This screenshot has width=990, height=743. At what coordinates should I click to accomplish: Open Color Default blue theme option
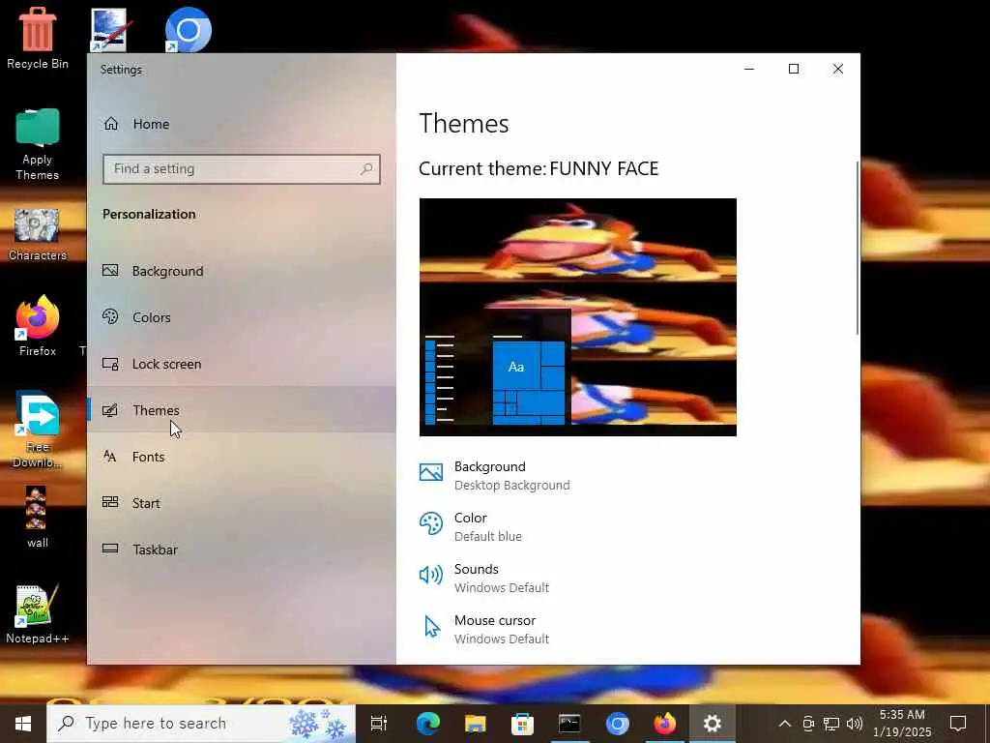(471, 527)
